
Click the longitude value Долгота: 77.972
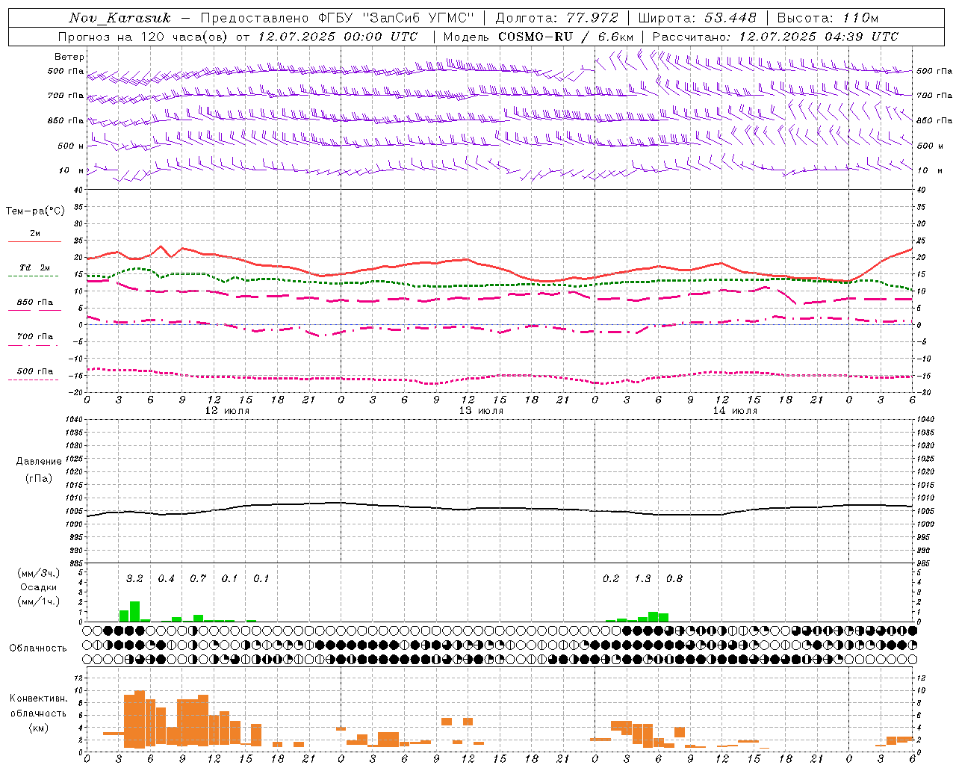click(x=557, y=18)
